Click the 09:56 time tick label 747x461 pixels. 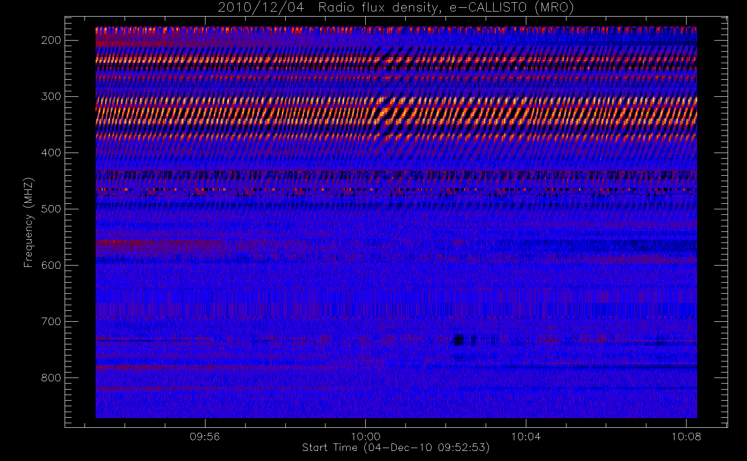point(205,437)
